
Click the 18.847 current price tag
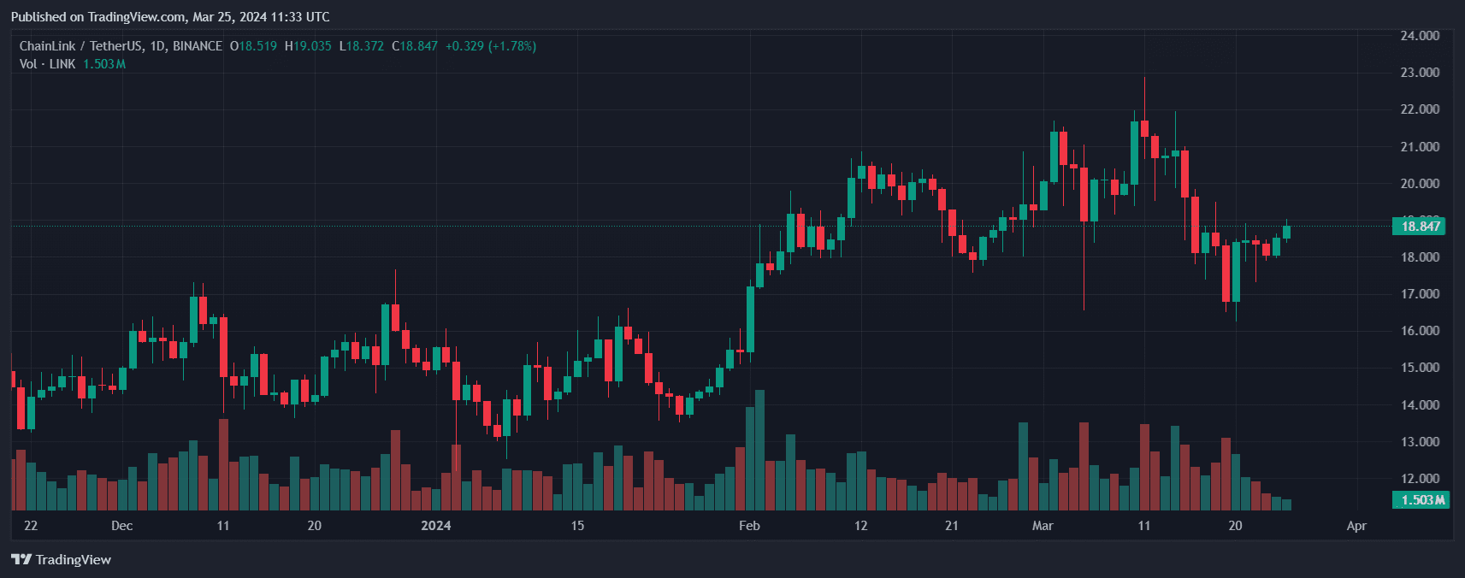coord(1421,227)
